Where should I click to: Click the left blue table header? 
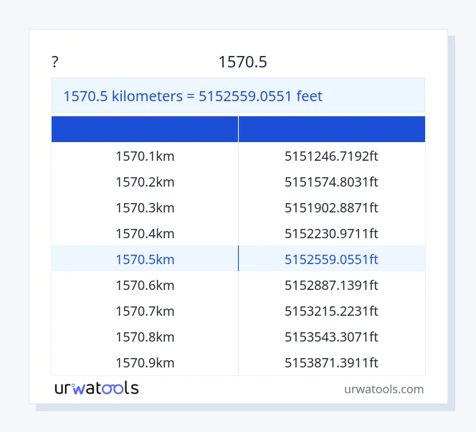pos(145,129)
